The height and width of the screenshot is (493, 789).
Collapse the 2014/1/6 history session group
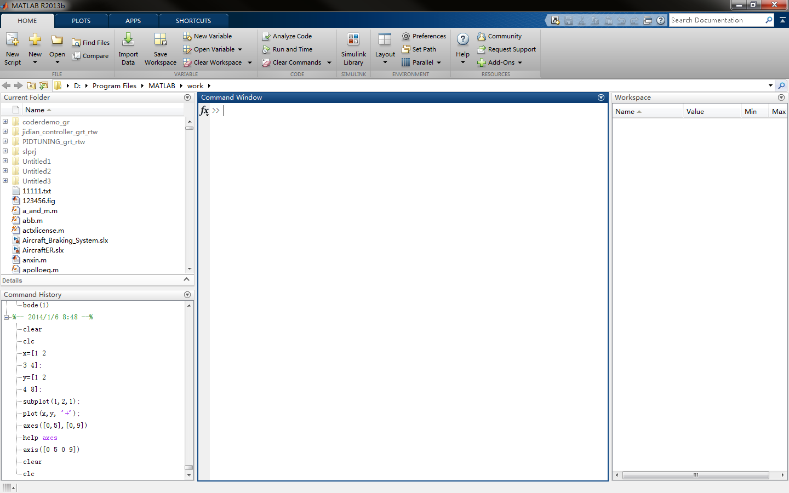[5, 317]
